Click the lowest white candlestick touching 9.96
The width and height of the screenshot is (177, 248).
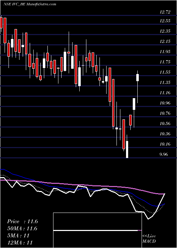point(127,150)
